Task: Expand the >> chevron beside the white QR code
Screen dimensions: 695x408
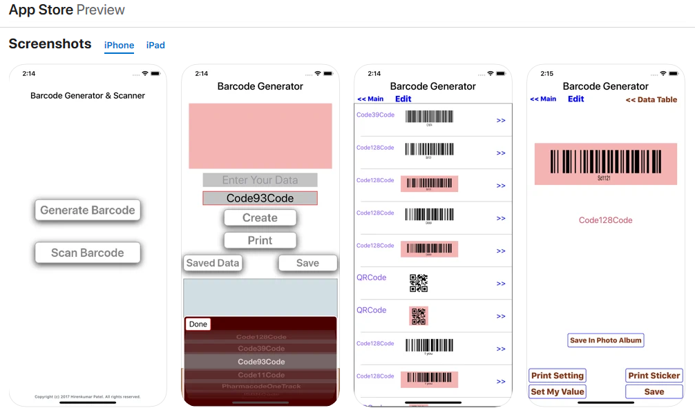Action: point(501,284)
